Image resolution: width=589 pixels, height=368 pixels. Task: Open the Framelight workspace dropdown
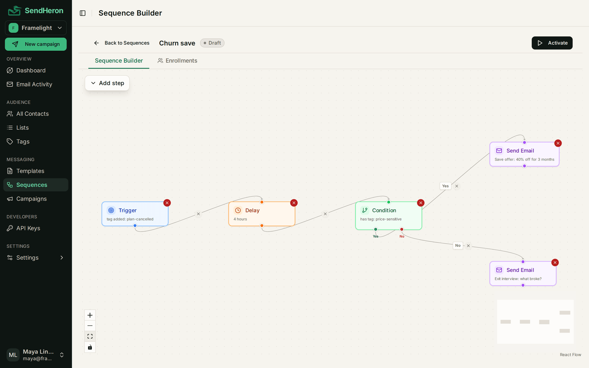pyautogui.click(x=36, y=28)
